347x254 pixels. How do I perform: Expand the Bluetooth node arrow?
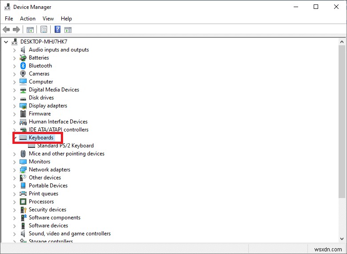coord(14,66)
